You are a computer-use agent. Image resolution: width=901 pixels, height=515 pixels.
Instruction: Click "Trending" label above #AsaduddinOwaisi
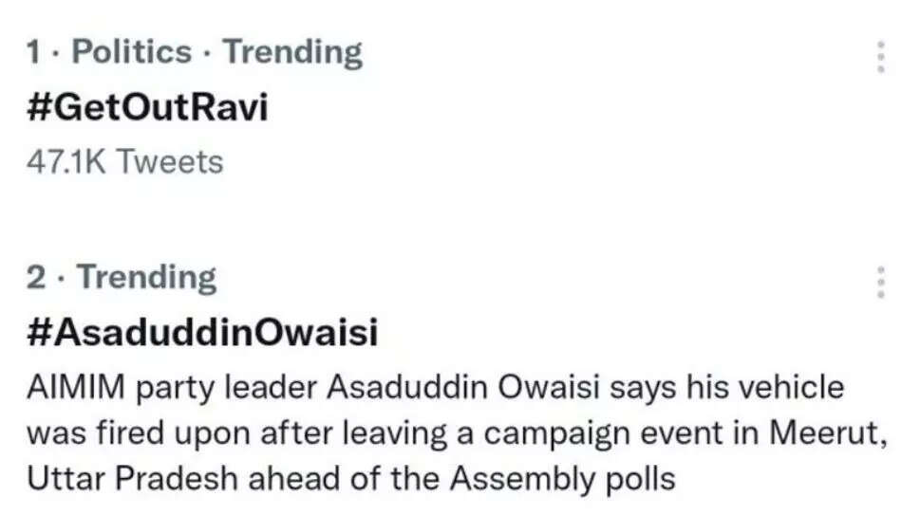146,278
